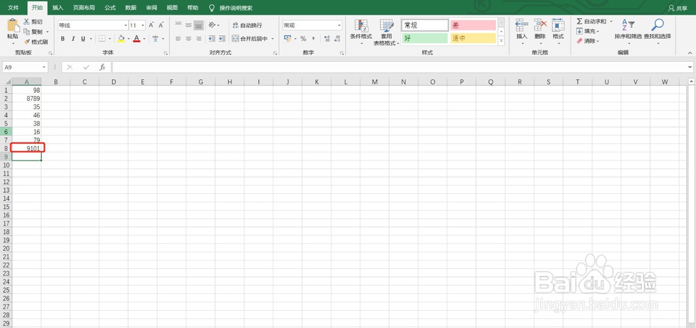The height and width of the screenshot is (328, 696).
Task: Collapse the ribbon with the chevron
Action: [x=690, y=53]
